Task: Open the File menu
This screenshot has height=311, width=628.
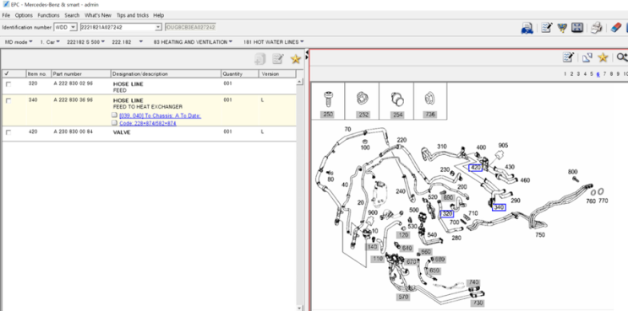Action: pyautogui.click(x=6, y=15)
